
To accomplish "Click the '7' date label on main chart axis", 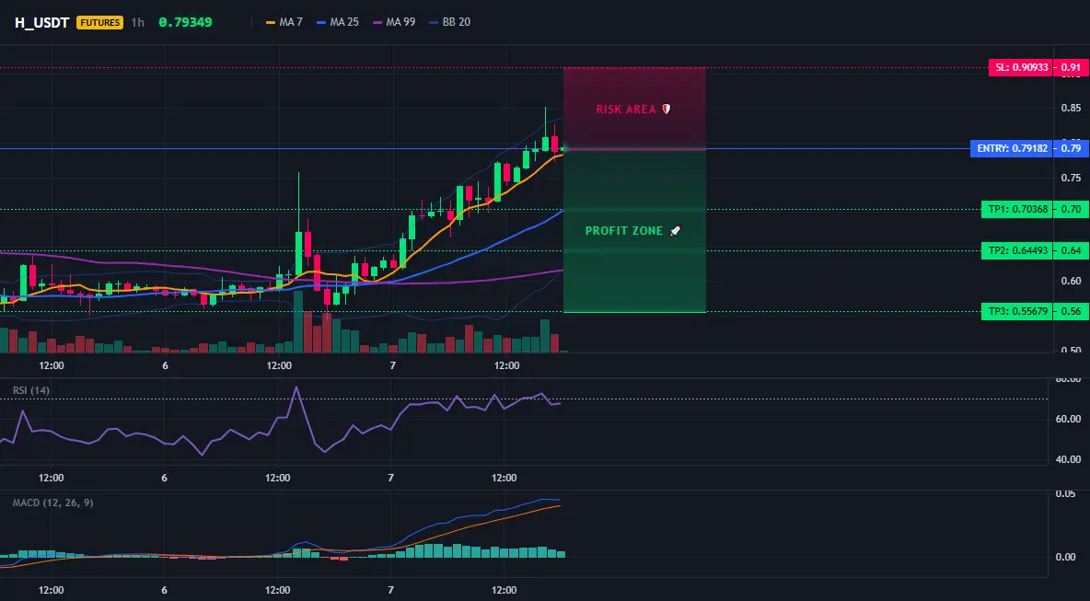I will pos(393,365).
